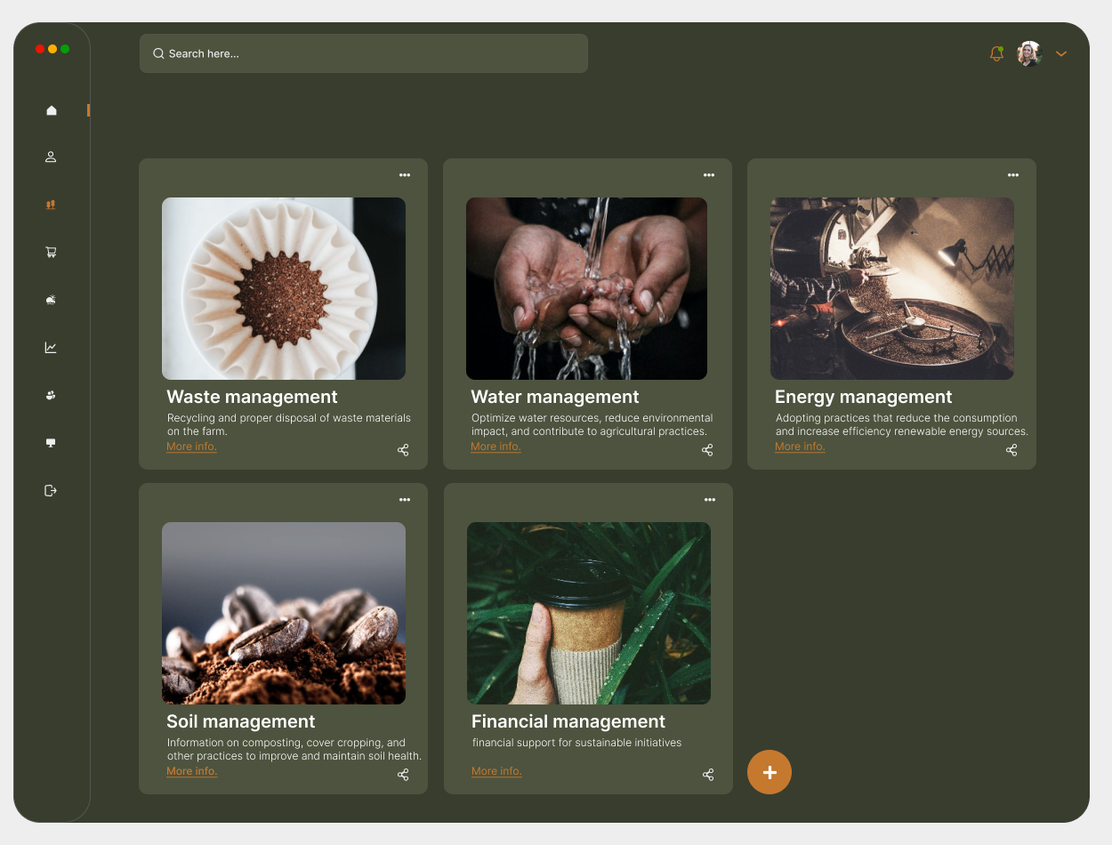Open the coffee cup Financial image
The width and height of the screenshot is (1112, 845).
click(589, 613)
